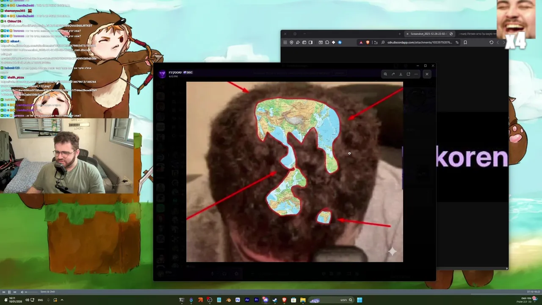Click ENG language indicator in tray
The image size is (542, 305).
point(41,300)
